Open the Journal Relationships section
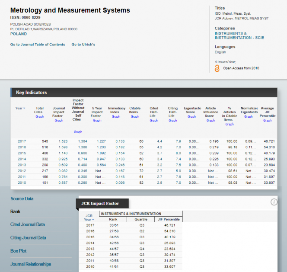 coord(31,264)
